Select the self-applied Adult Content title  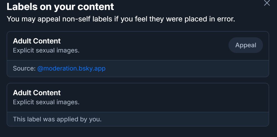point(37,93)
